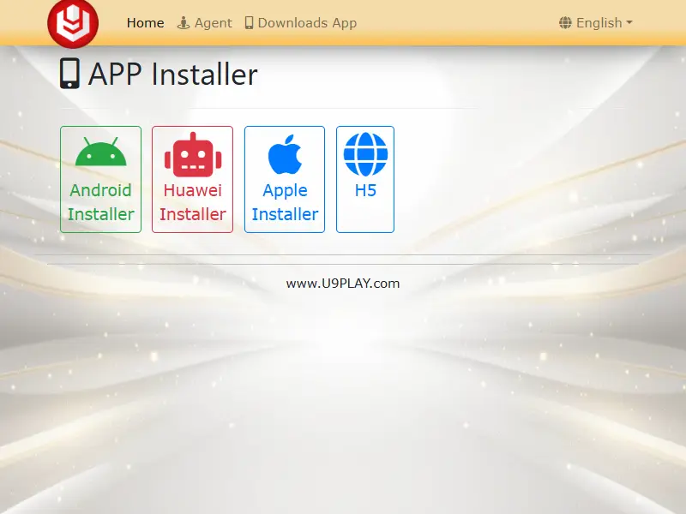Click the globe icon beside English
686x514 pixels.
pyautogui.click(x=565, y=23)
